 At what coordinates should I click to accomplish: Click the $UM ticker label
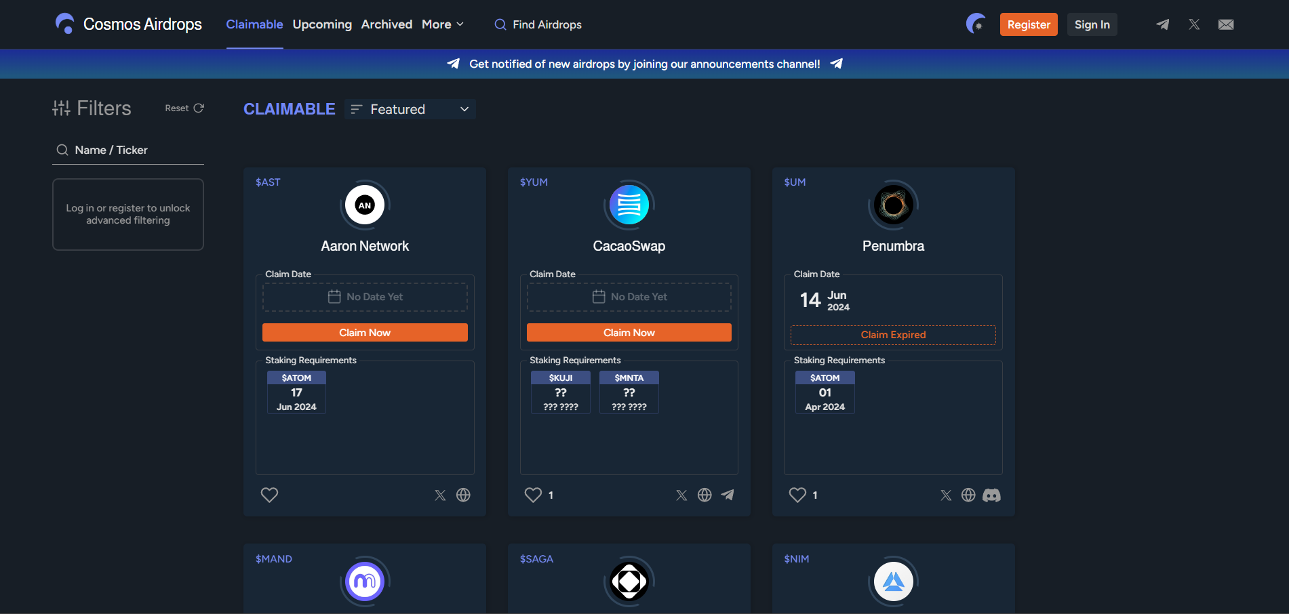(795, 182)
